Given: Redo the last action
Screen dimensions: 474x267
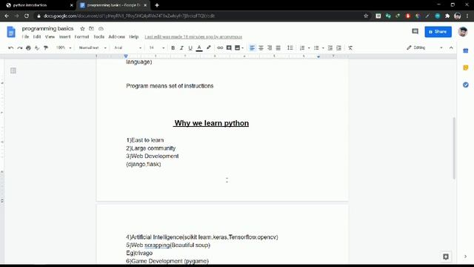Looking at the screenshot, I should [x=20, y=47].
